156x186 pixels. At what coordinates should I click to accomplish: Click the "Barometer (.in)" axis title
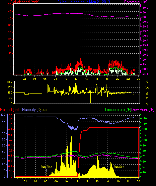(x=136, y=2)
